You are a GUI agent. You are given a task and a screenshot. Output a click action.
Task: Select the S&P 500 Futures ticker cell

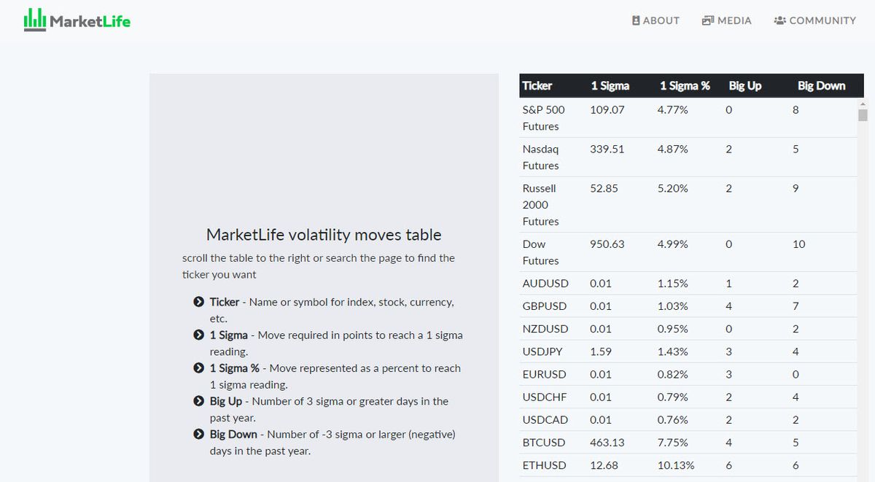point(543,118)
